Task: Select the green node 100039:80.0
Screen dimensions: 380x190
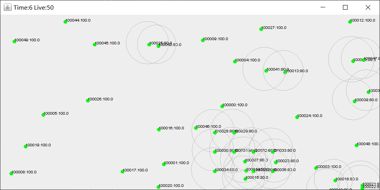Action: pyautogui.click(x=355, y=101)
